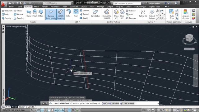Select the Trim surface tool
The image size is (199, 112).
pyautogui.click(x=76, y=13)
